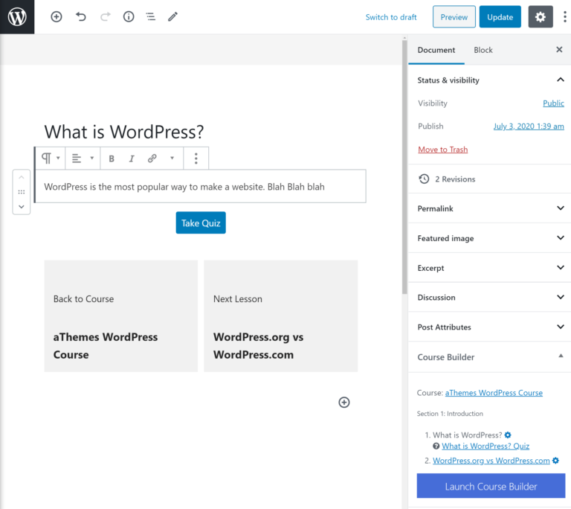Viewport: 571px width, 509px height.
Task: Expand the Excerpt panel
Action: [x=490, y=268]
